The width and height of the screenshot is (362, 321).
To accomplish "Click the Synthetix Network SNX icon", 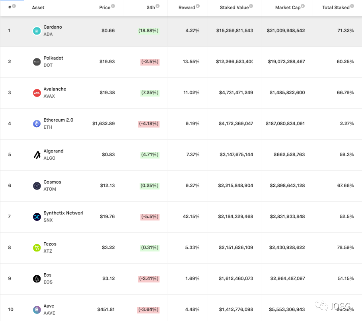I will [37, 217].
